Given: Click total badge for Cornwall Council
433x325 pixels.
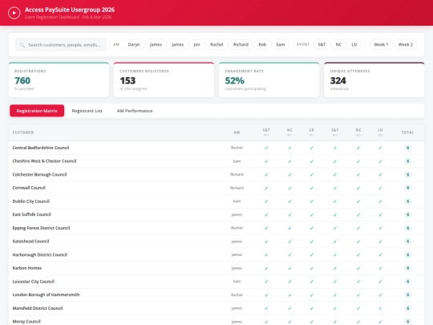Looking at the screenshot, I should click(407, 188).
